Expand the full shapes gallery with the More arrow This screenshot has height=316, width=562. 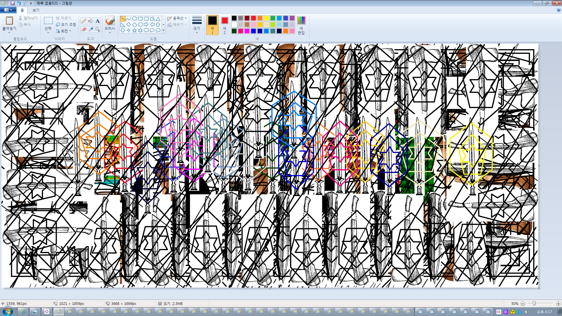pos(164,30)
